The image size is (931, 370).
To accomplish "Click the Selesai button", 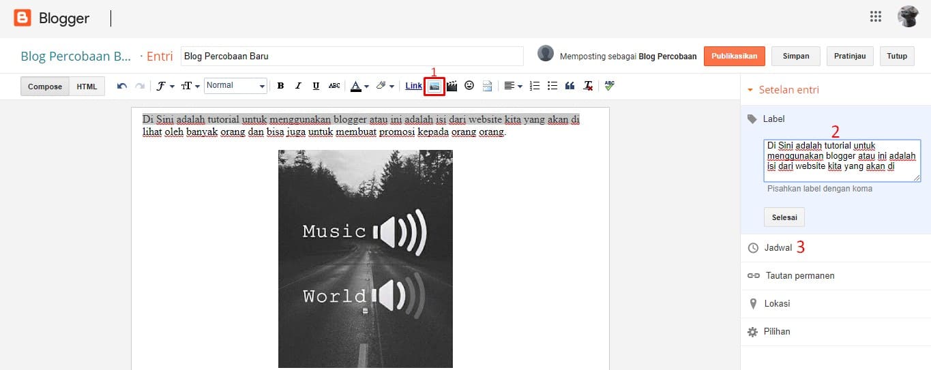I will 784,217.
